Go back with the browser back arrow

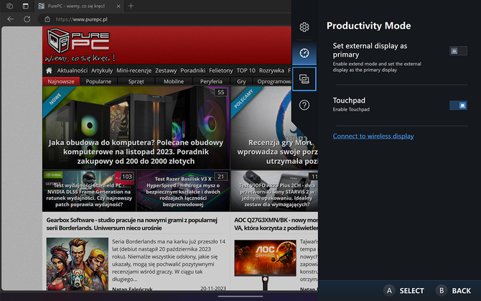pos(11,19)
